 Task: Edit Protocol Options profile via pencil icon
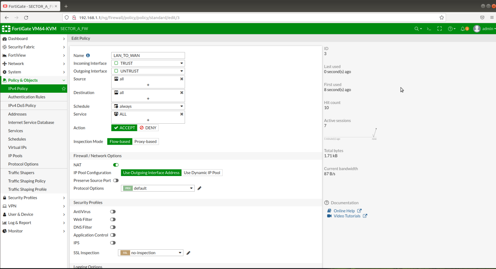click(x=199, y=188)
